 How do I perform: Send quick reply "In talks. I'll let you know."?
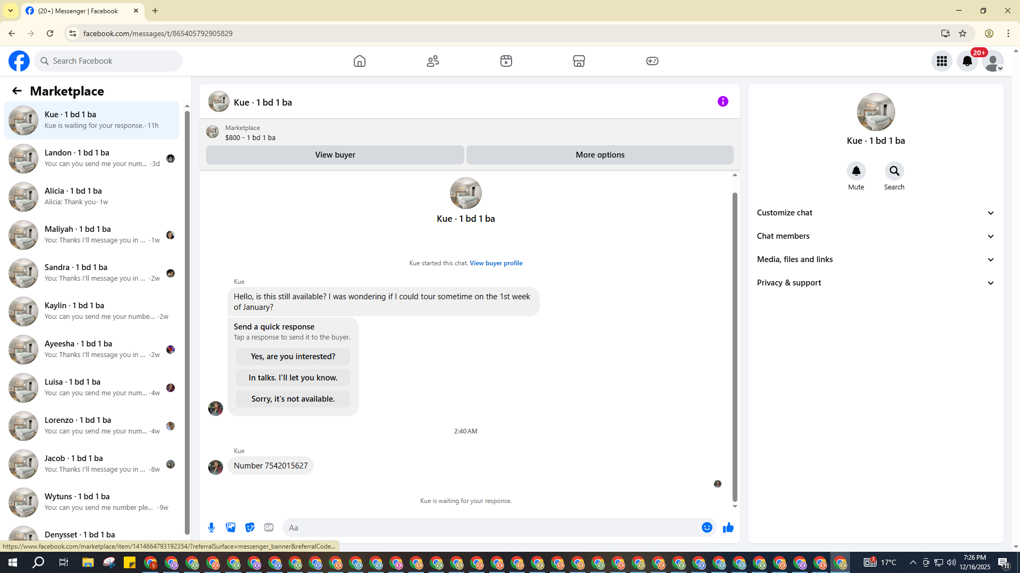293,378
